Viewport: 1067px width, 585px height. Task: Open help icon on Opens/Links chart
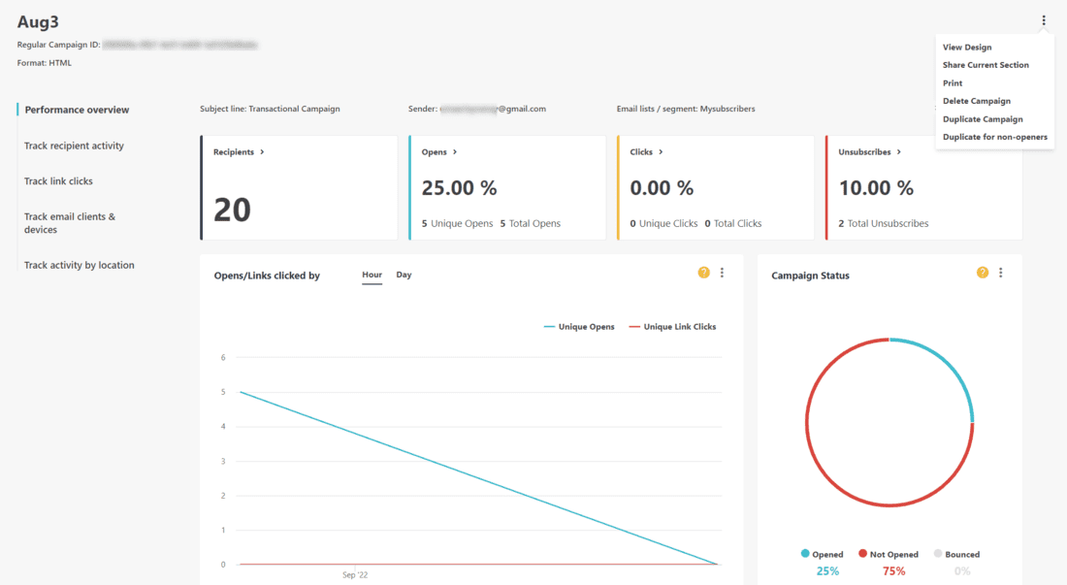point(704,274)
